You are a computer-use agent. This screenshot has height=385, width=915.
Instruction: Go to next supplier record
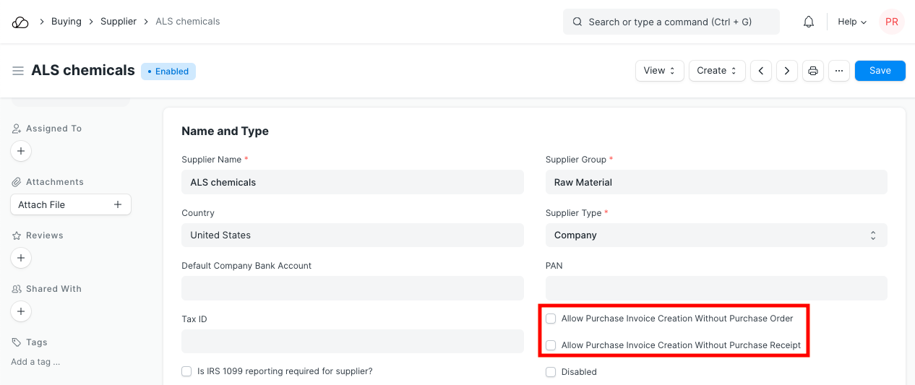coord(787,71)
